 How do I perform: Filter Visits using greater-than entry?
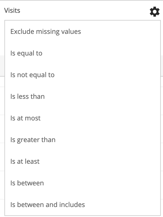(x=83, y=140)
